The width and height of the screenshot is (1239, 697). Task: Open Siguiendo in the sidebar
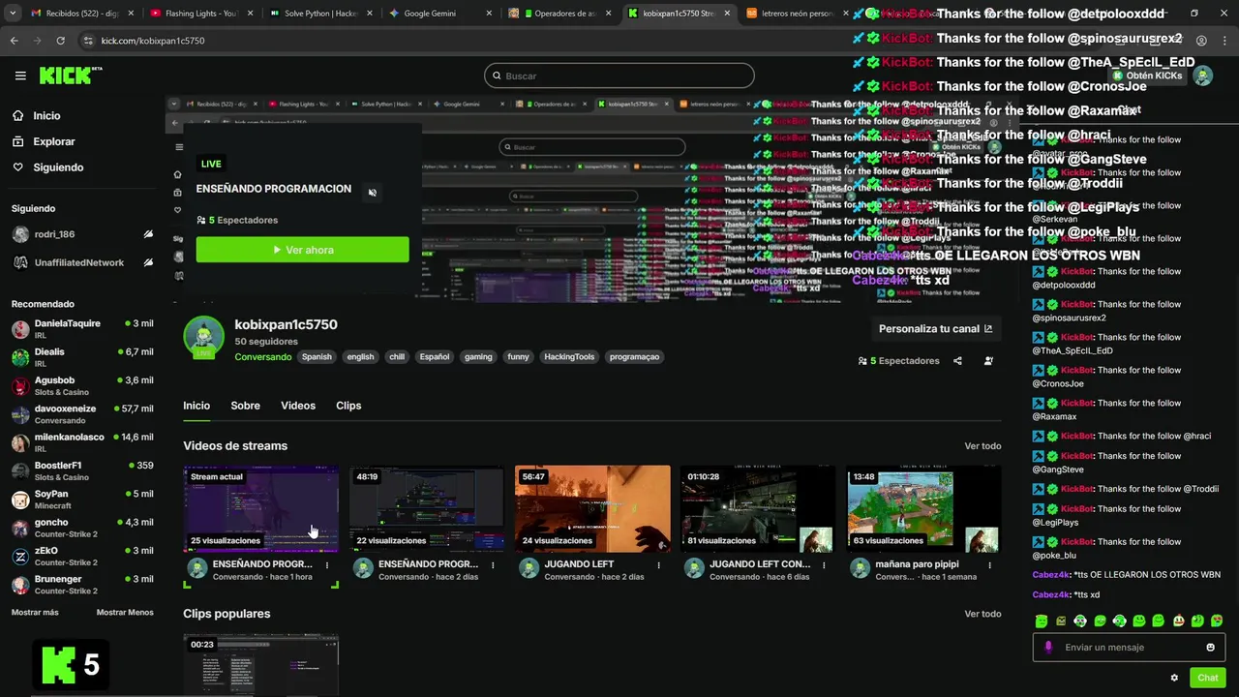58,167
